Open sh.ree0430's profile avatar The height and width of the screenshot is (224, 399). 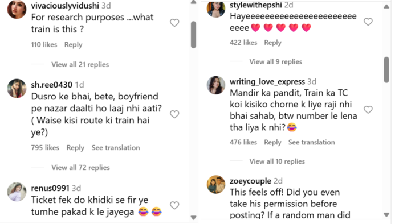17,88
